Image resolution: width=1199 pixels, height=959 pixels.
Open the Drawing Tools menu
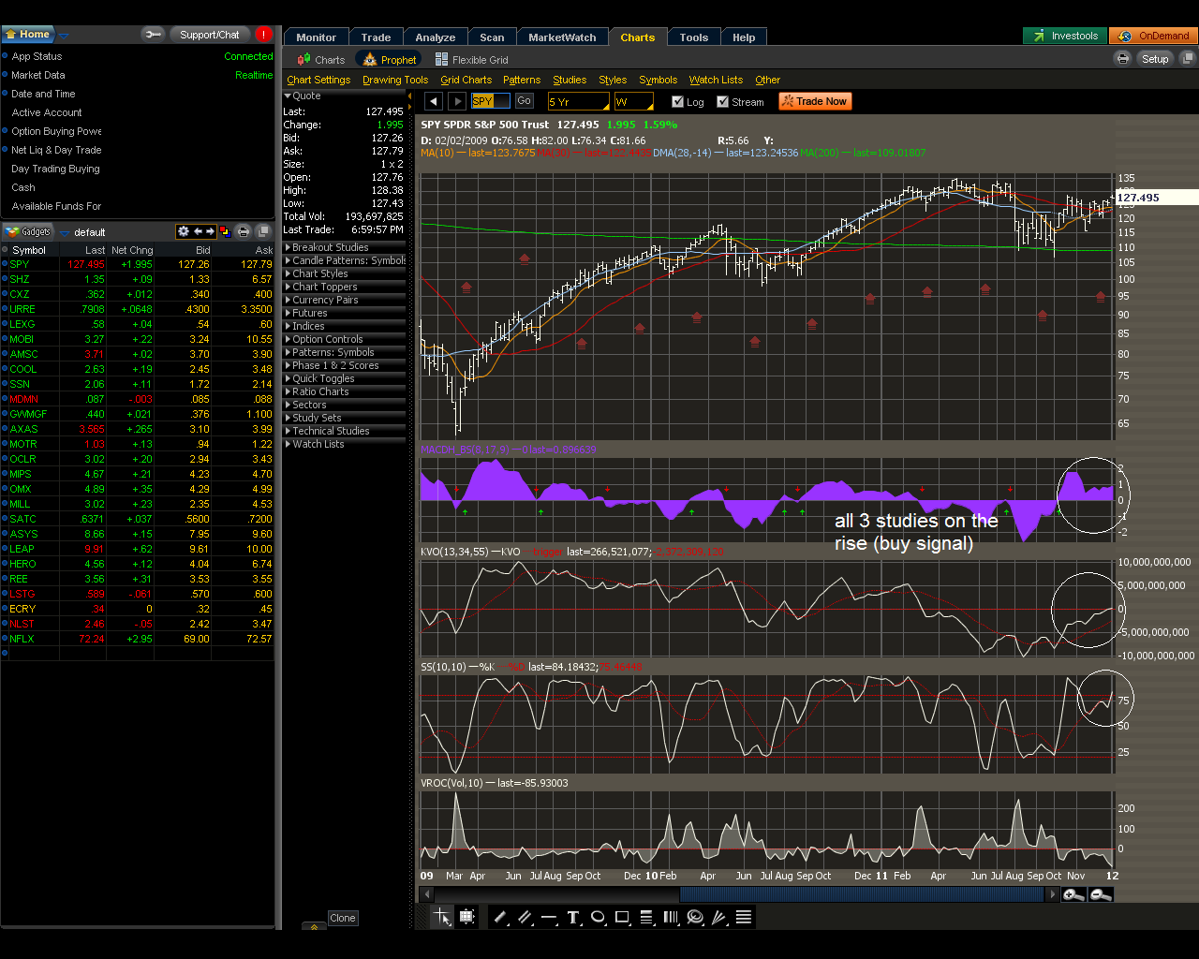click(395, 80)
